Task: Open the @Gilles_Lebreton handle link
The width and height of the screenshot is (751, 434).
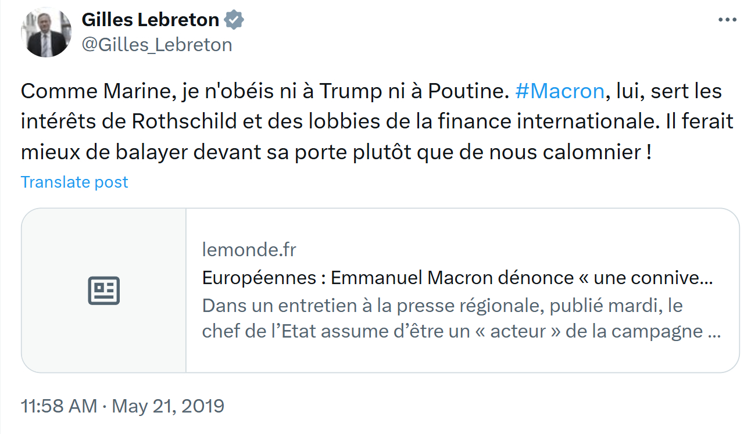Action: coord(157,45)
